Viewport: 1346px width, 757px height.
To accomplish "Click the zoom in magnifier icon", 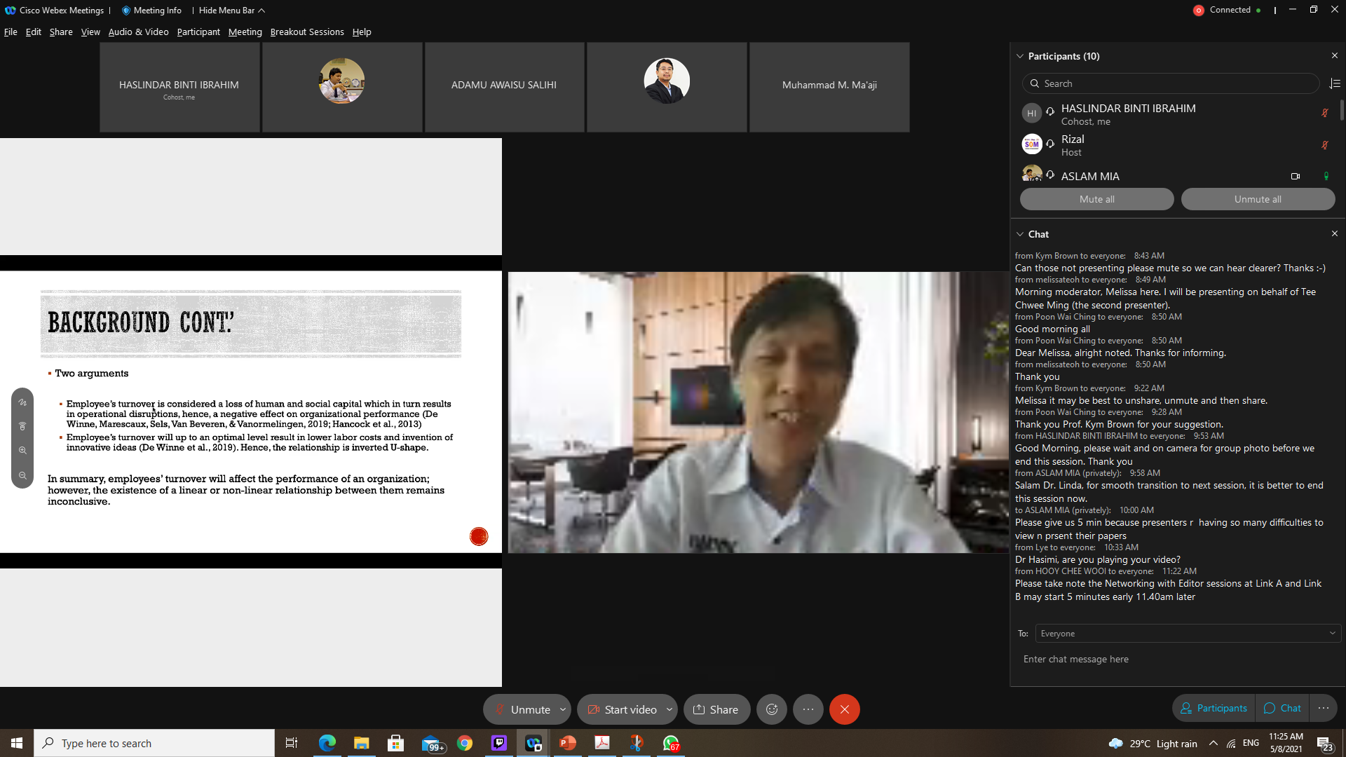I will click(22, 451).
